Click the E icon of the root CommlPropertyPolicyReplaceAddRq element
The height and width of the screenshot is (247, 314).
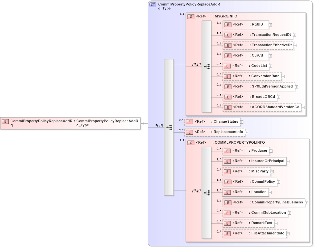[x=5, y=122]
